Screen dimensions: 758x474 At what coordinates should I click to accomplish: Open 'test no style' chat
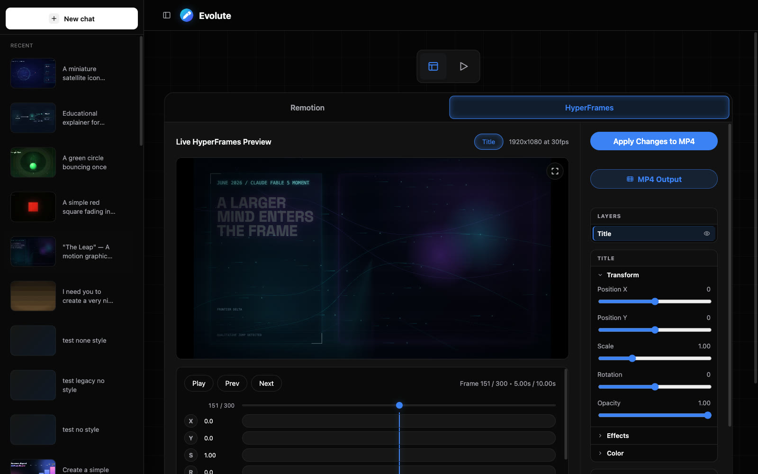pos(72,430)
